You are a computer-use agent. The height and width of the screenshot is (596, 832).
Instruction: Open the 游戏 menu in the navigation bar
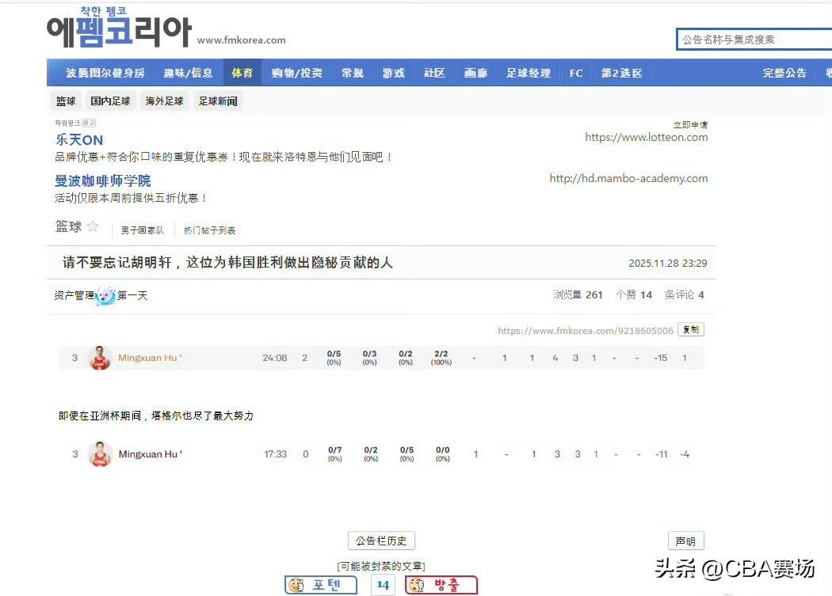[393, 72]
